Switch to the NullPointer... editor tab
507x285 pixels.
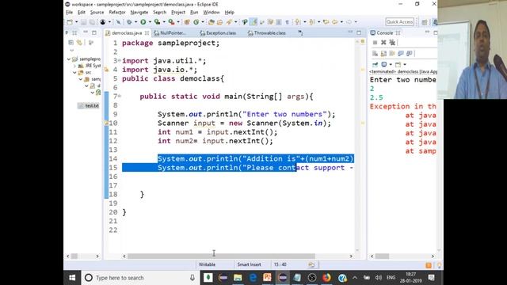[x=170, y=33]
